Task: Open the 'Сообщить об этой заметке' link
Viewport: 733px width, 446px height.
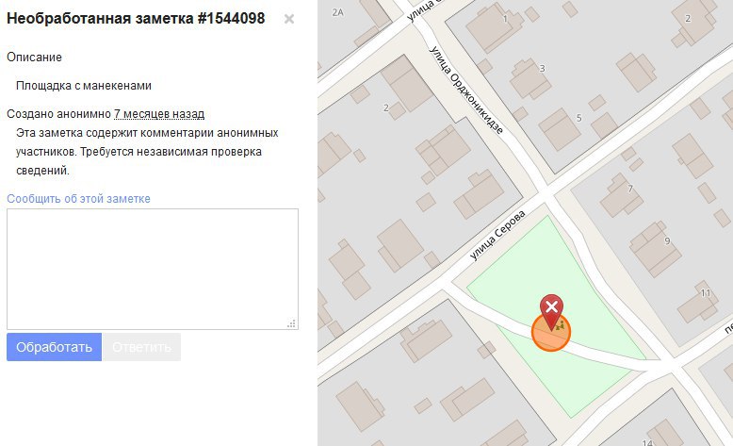Action: tap(78, 198)
